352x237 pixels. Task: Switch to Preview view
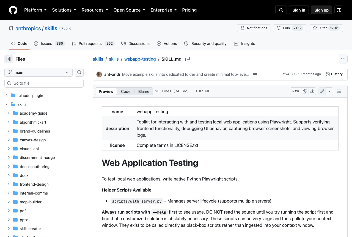click(106, 91)
